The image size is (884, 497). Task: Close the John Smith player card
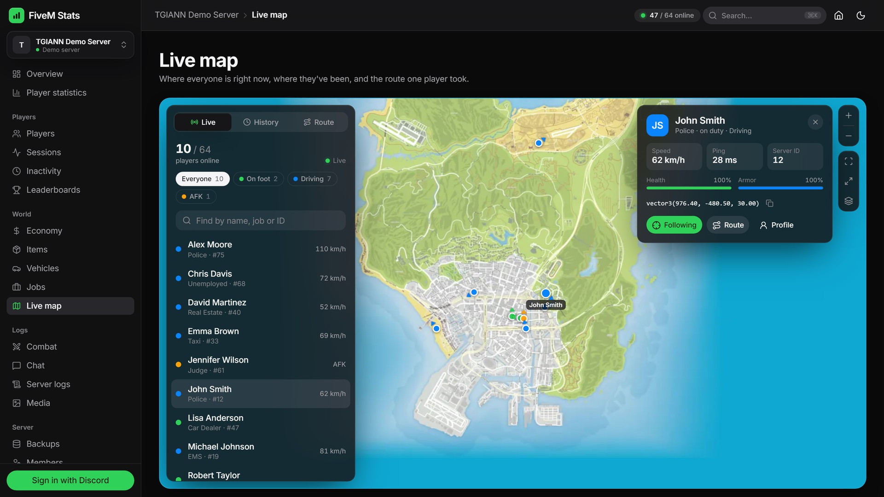coord(815,122)
